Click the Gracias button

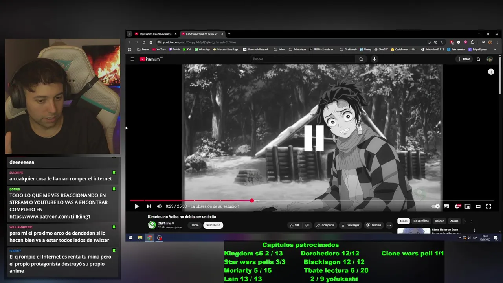(x=374, y=225)
